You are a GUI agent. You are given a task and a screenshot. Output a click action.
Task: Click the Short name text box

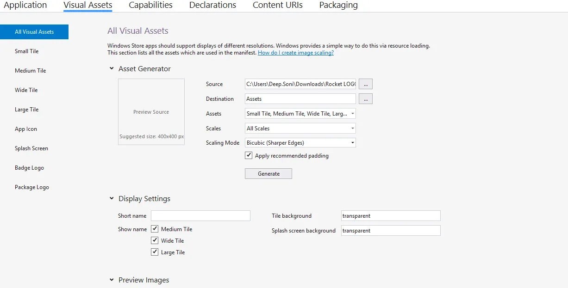[200, 216]
